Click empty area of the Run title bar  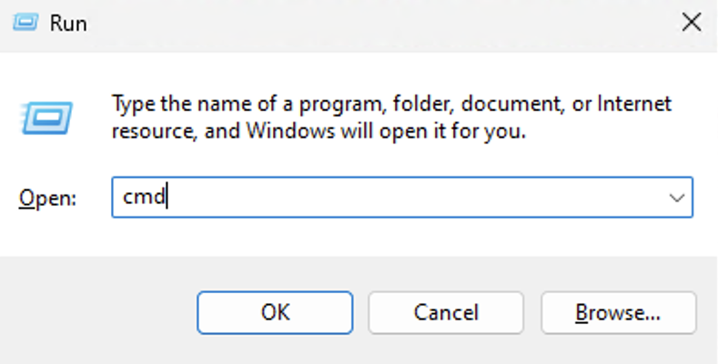pos(364,24)
